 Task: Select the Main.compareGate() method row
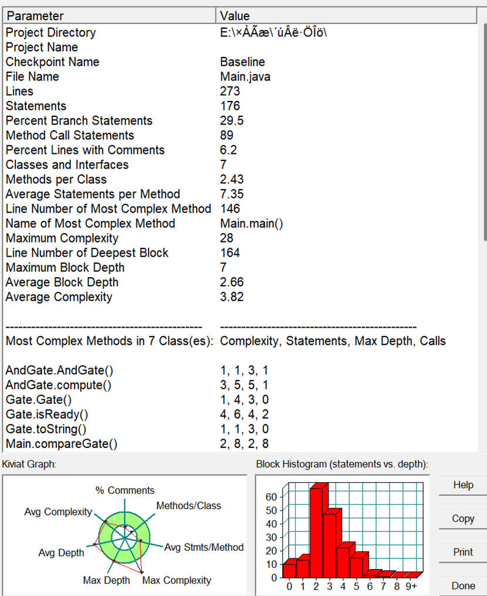point(239,443)
